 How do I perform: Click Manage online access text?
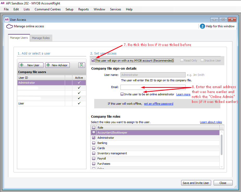point(29,26)
